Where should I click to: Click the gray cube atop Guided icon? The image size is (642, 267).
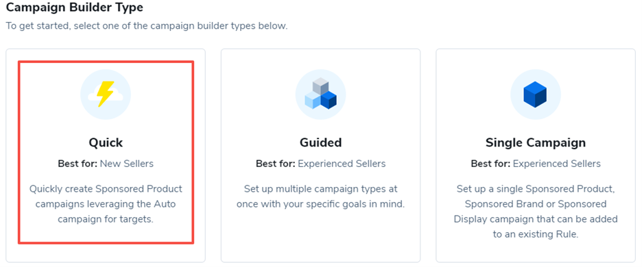click(x=320, y=86)
